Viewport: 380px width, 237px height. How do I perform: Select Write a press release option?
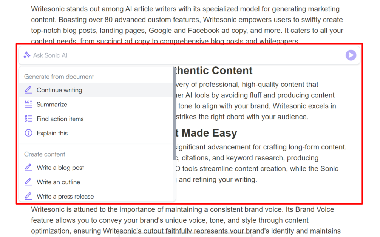[x=96, y=196]
